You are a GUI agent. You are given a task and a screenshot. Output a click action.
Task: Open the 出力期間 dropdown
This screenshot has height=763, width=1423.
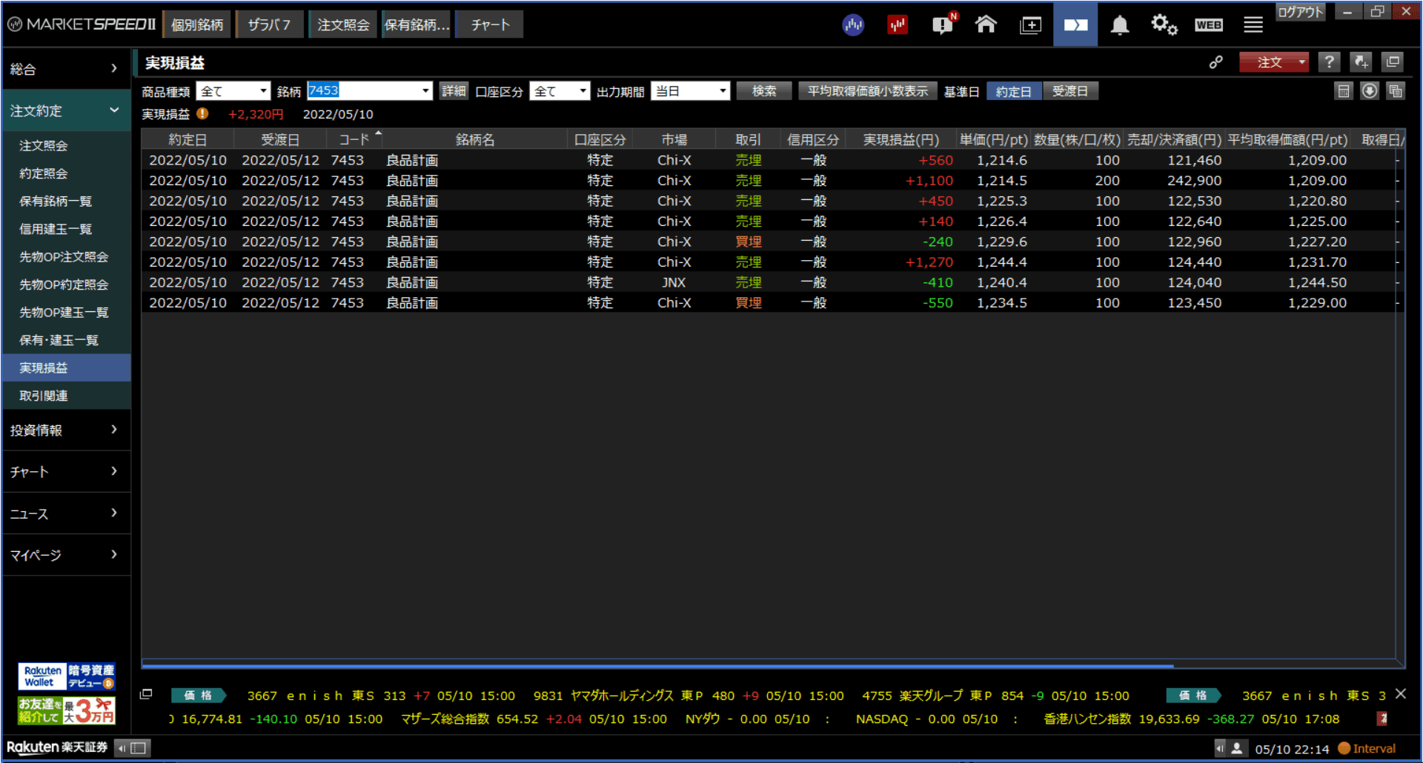[690, 91]
